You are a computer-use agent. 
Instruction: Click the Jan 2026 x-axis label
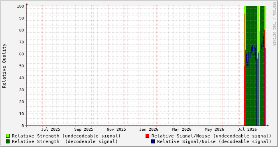[149, 129]
